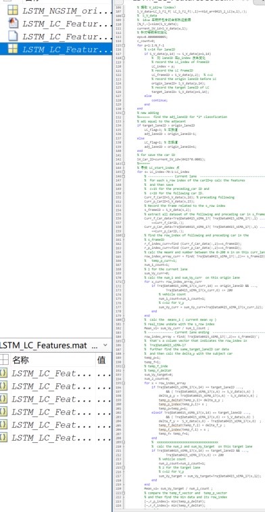Click the grid icon left of 名称 header
265x512 pixels.
4,360
